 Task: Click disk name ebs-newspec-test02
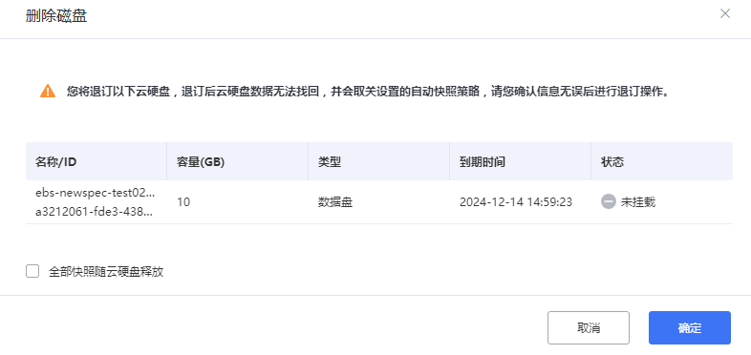coord(96,193)
